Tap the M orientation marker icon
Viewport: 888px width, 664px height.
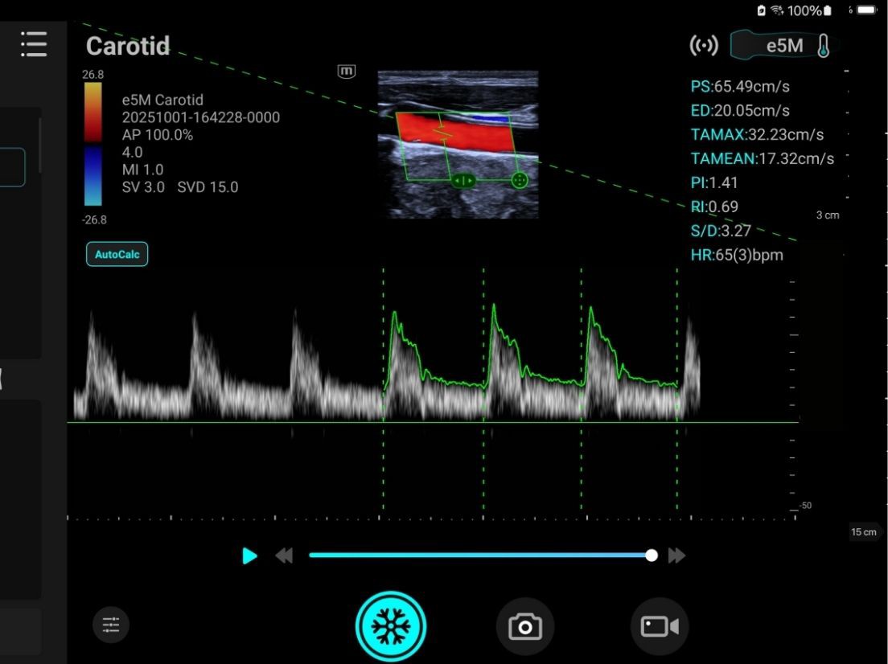pyautogui.click(x=346, y=72)
